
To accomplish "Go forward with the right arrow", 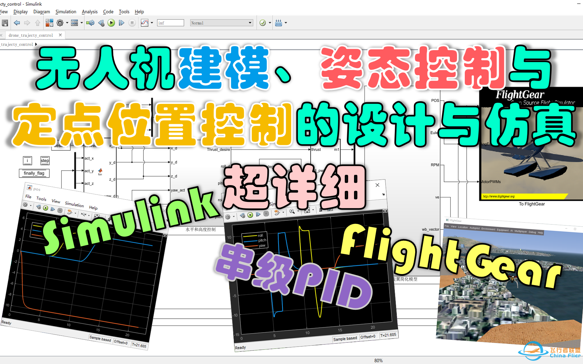I will 27,23.
